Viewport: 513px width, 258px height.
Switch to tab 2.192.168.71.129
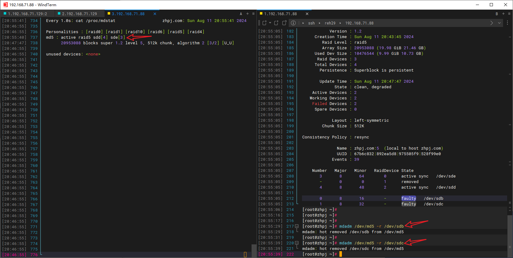coord(80,14)
